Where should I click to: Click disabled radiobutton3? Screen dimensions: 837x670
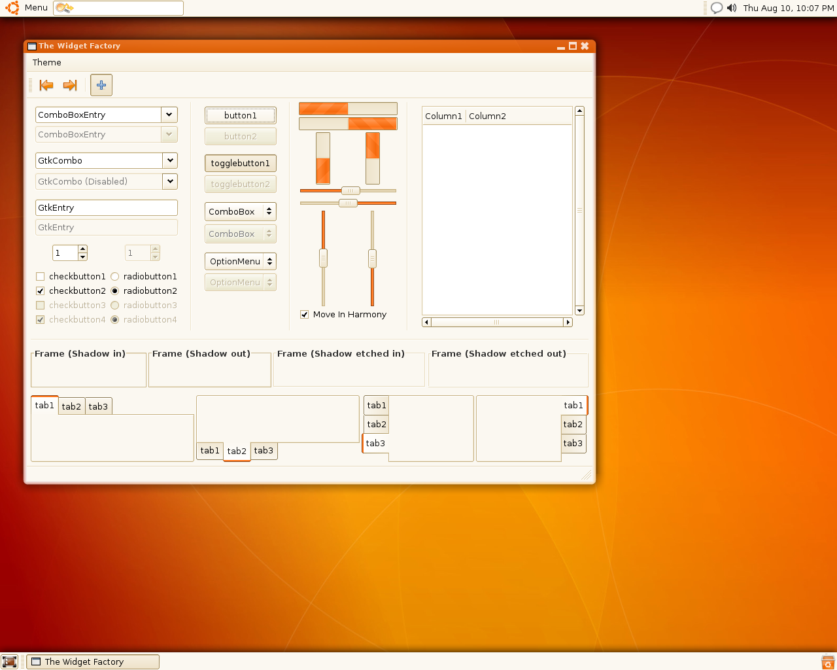click(x=115, y=305)
